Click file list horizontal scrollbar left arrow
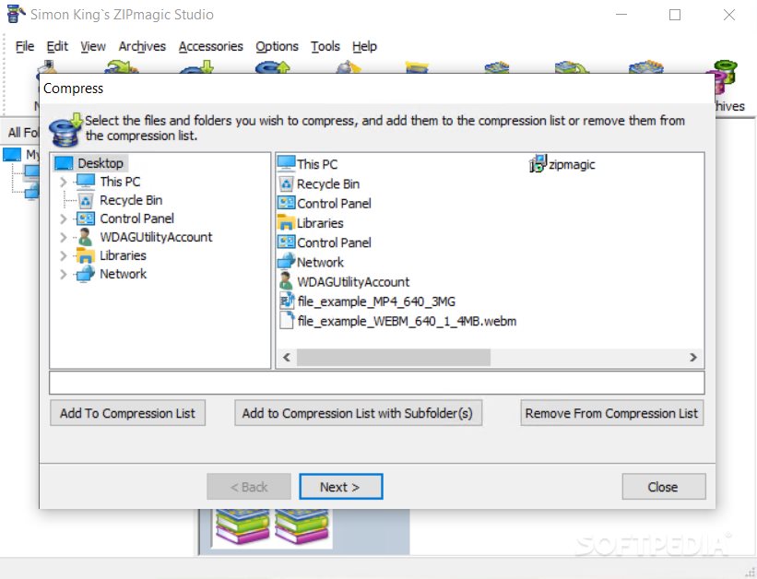This screenshot has width=757, height=579. (287, 358)
